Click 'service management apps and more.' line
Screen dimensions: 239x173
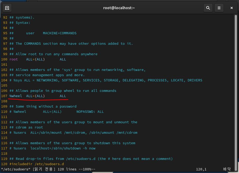tap(47, 75)
